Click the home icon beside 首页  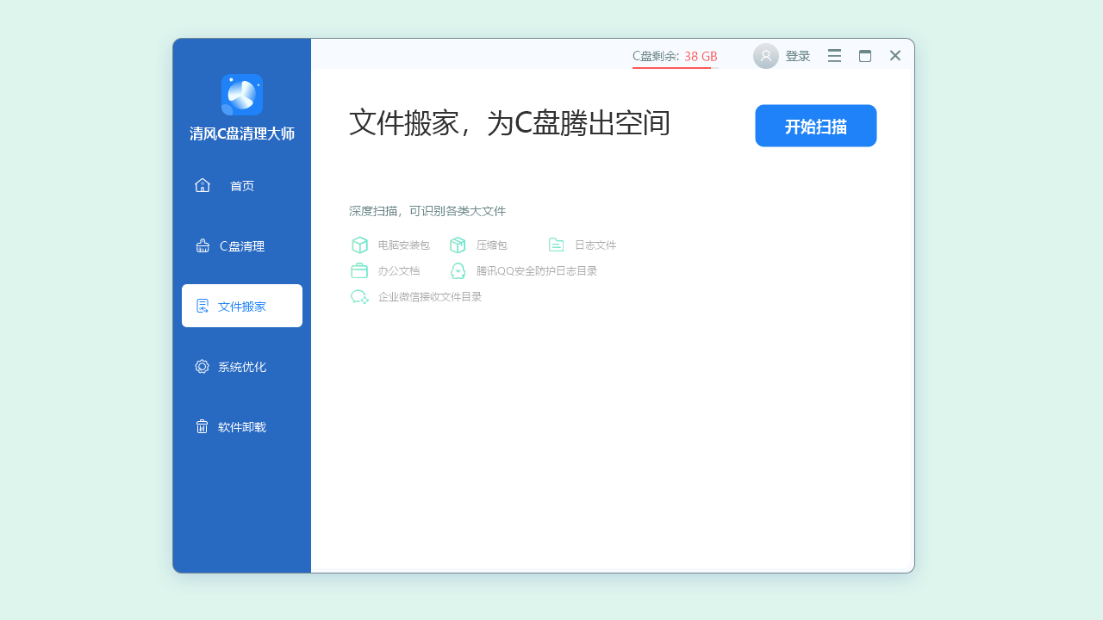click(x=202, y=184)
